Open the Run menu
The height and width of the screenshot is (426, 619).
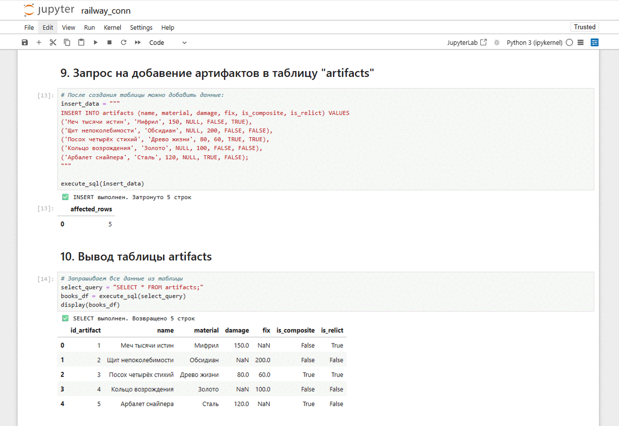89,28
